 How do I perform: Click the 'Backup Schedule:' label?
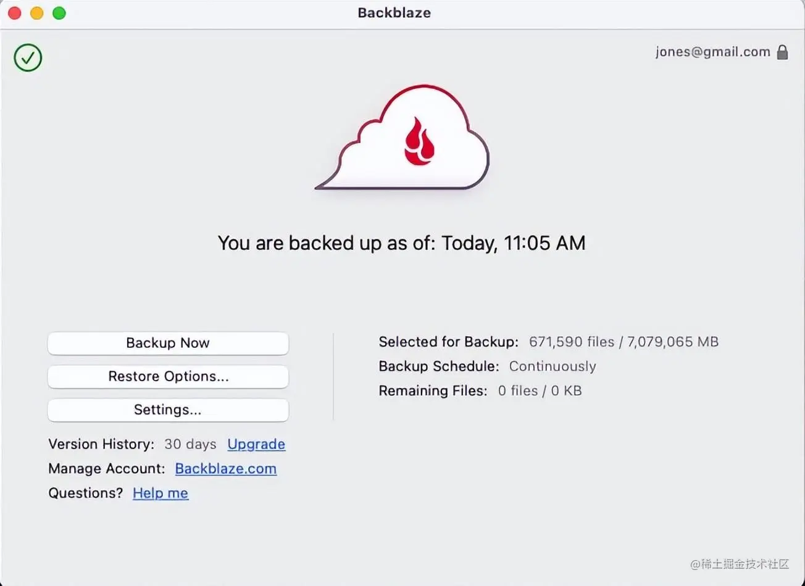click(x=438, y=366)
